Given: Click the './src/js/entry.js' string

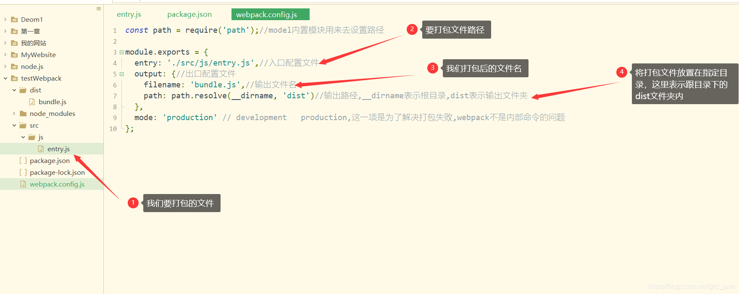Looking at the screenshot, I should click(210, 63).
